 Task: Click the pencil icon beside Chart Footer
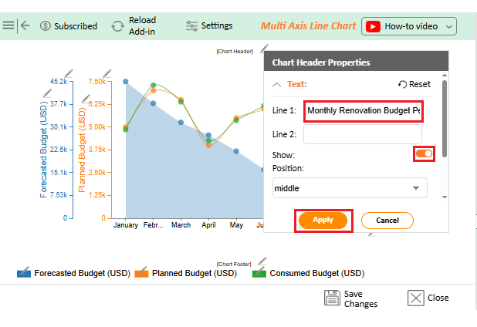coord(262,261)
